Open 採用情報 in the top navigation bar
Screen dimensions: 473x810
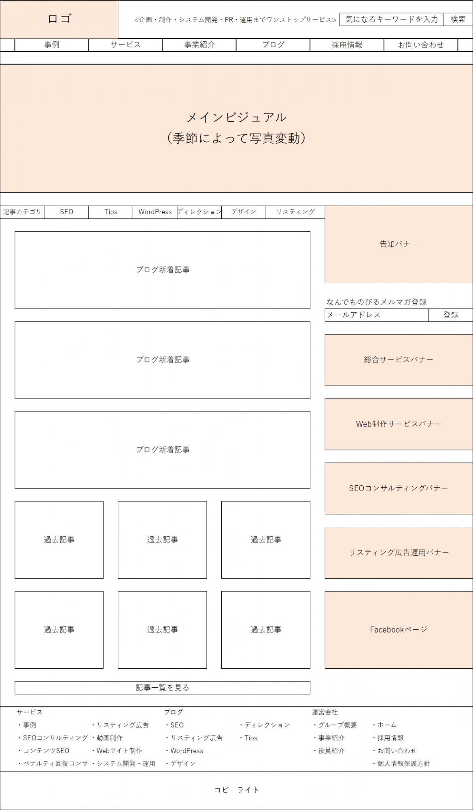pyautogui.click(x=347, y=45)
